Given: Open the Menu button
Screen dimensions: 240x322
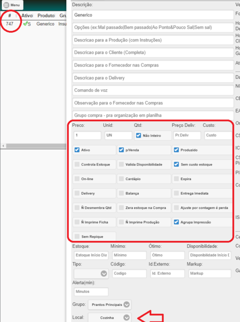Looking at the screenshot, I should point(12,5).
